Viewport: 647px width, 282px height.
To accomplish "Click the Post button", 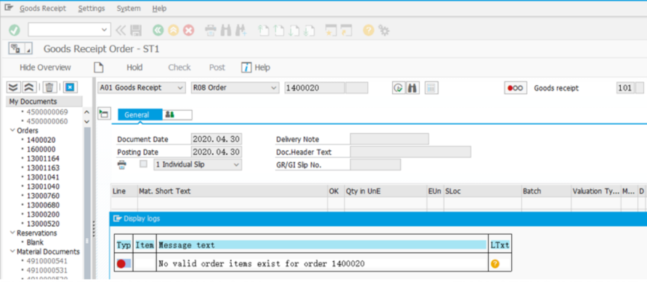I will pyautogui.click(x=217, y=67).
